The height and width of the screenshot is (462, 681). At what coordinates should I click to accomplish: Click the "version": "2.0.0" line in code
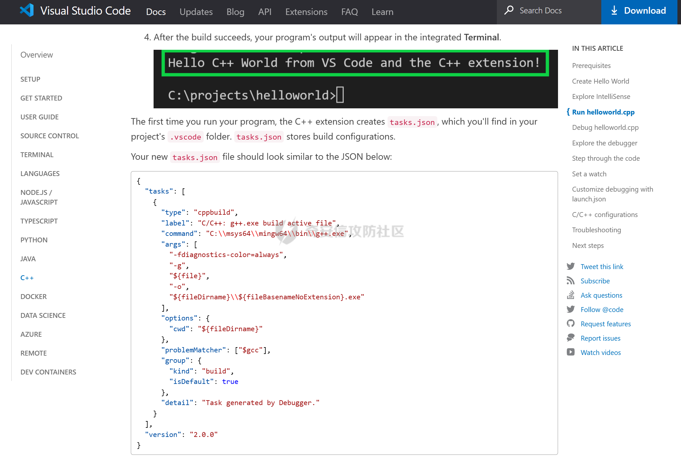[181, 435]
